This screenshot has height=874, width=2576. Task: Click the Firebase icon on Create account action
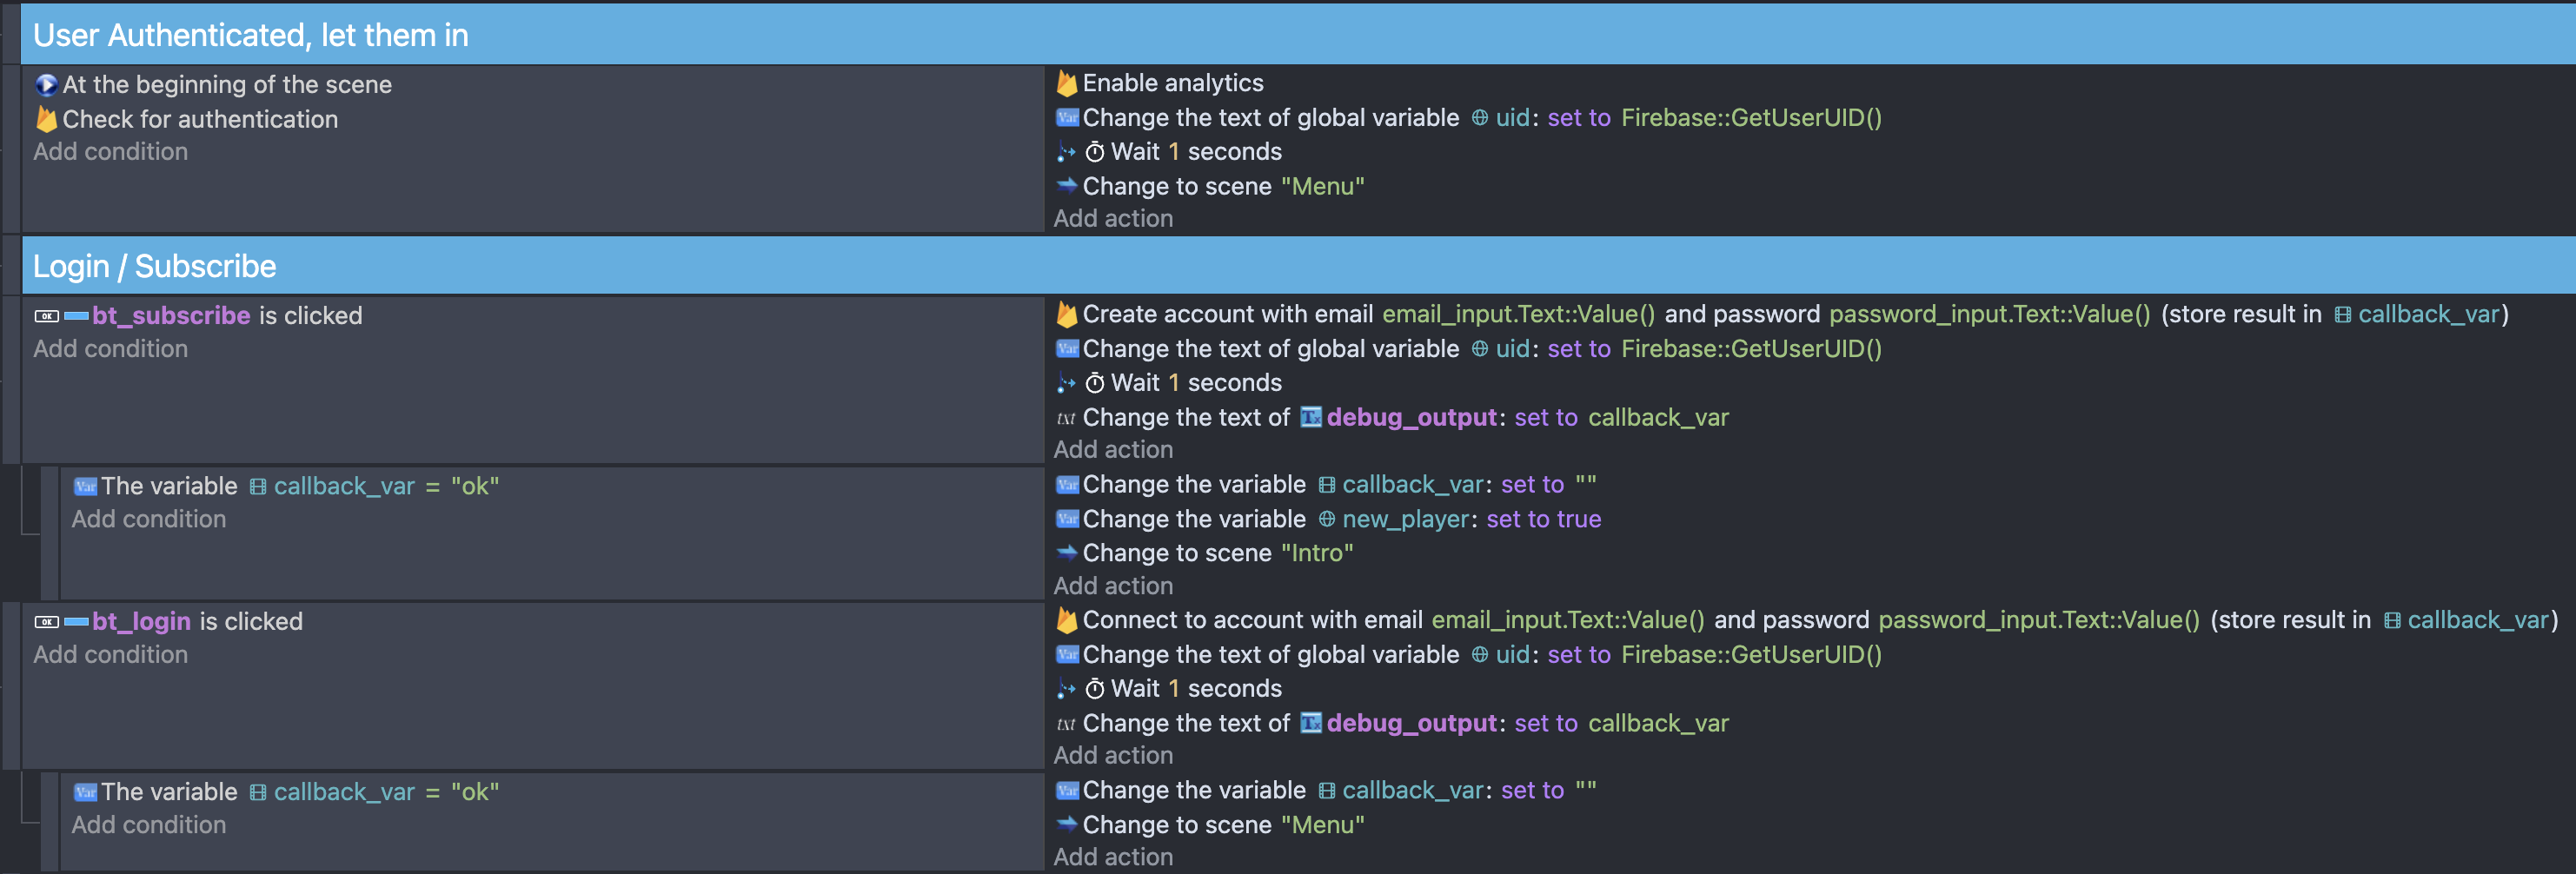[1066, 313]
